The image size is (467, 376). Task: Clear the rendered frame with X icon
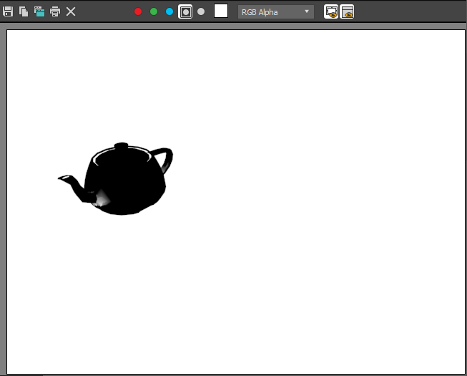click(71, 11)
